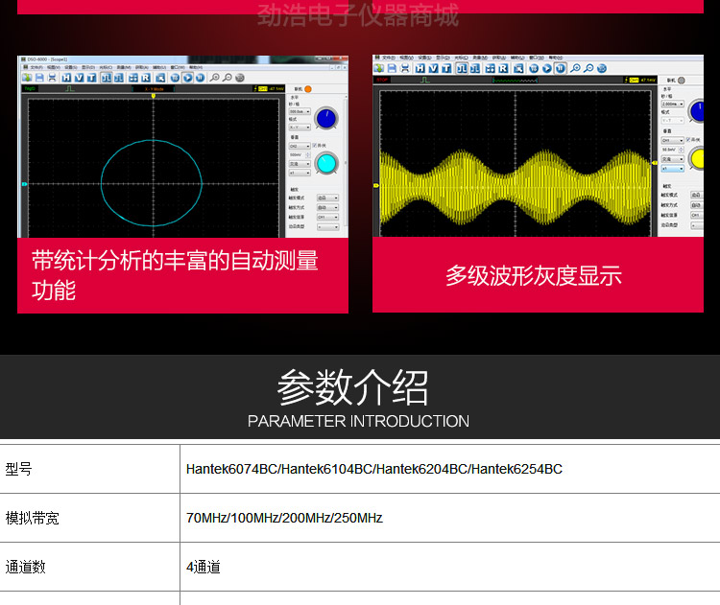Click blue horizontal knob in left ellipse scope
720x605 pixels.
click(326, 118)
